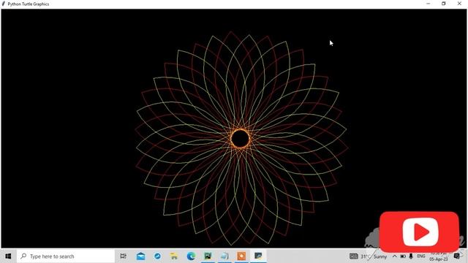
Task: Open Task View from the taskbar
Action: coord(123,256)
